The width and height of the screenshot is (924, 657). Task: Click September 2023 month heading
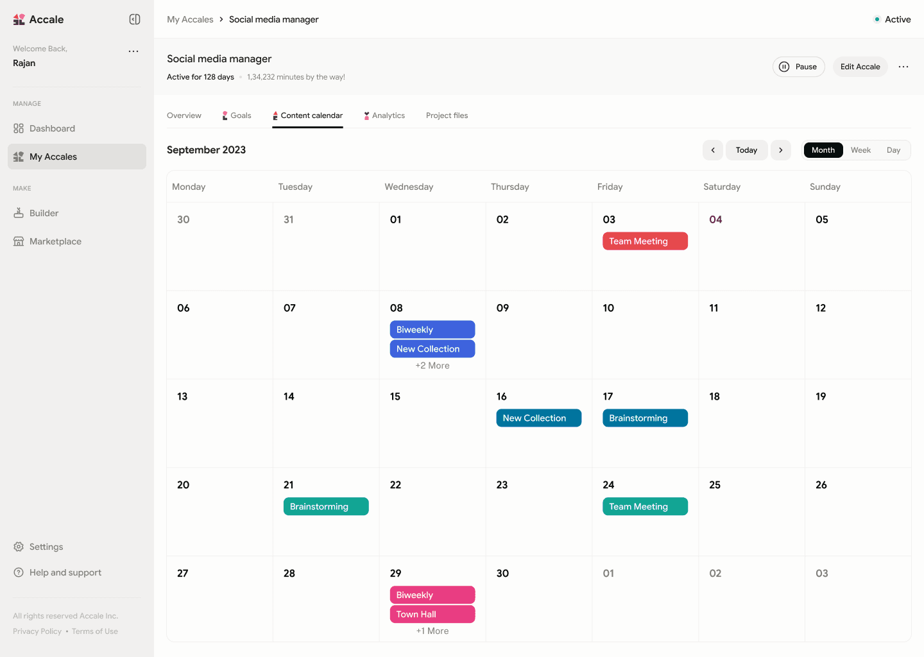click(x=206, y=150)
